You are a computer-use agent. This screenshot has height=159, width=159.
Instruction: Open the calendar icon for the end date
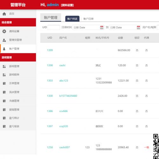(x=138, y=27)
